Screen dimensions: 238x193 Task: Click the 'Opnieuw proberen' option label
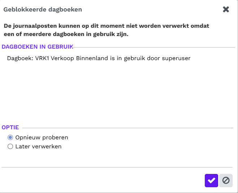pyautogui.click(x=42, y=138)
